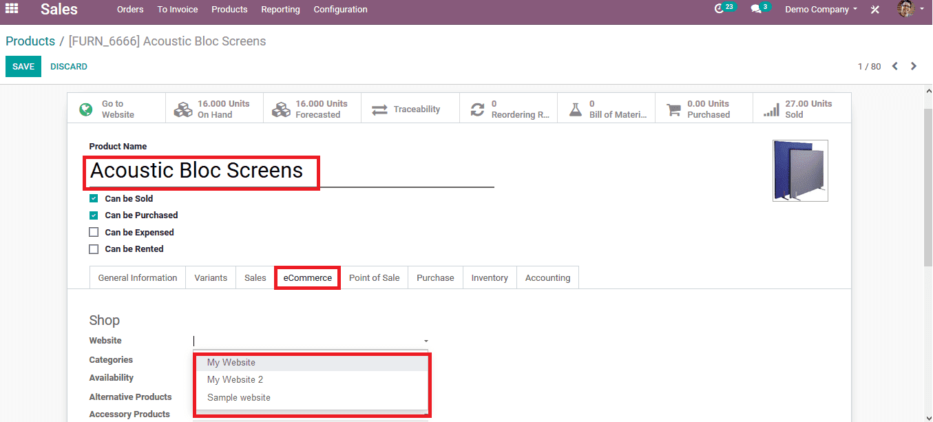Switch to Purchase tab
The image size is (933, 422).
[x=435, y=277]
